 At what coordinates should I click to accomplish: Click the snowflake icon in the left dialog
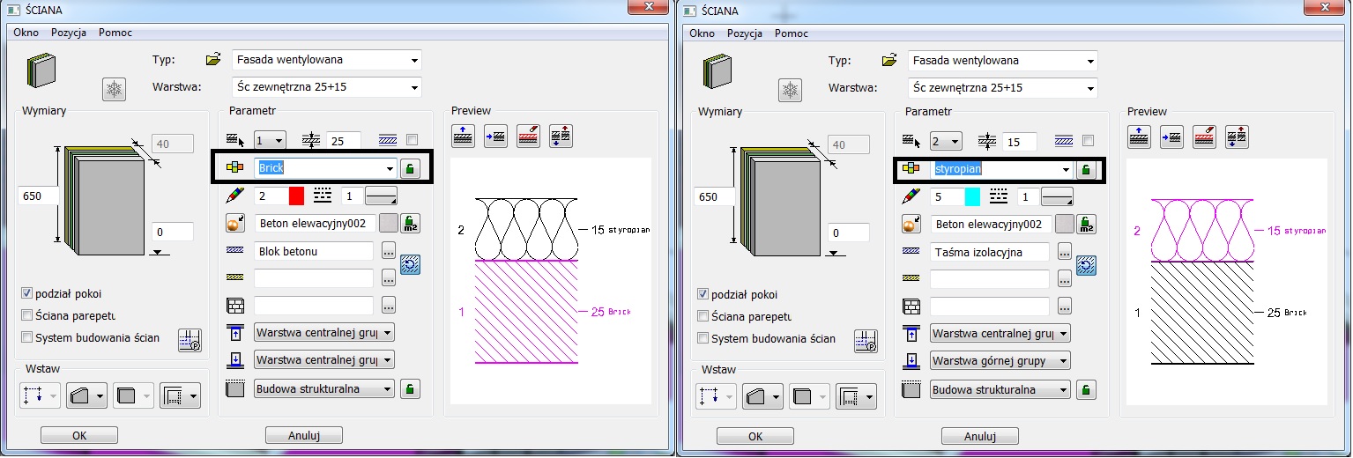tap(115, 89)
